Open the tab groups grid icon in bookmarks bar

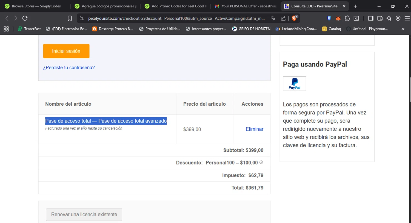point(6,29)
